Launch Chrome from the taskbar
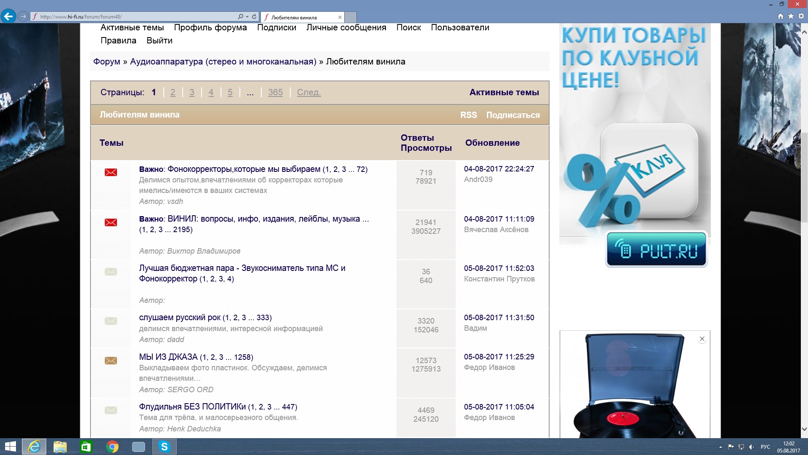This screenshot has height=455, width=808. (x=112, y=447)
